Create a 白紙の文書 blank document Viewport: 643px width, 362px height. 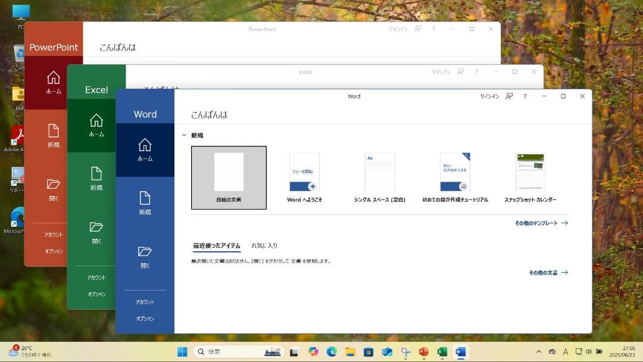(229, 177)
